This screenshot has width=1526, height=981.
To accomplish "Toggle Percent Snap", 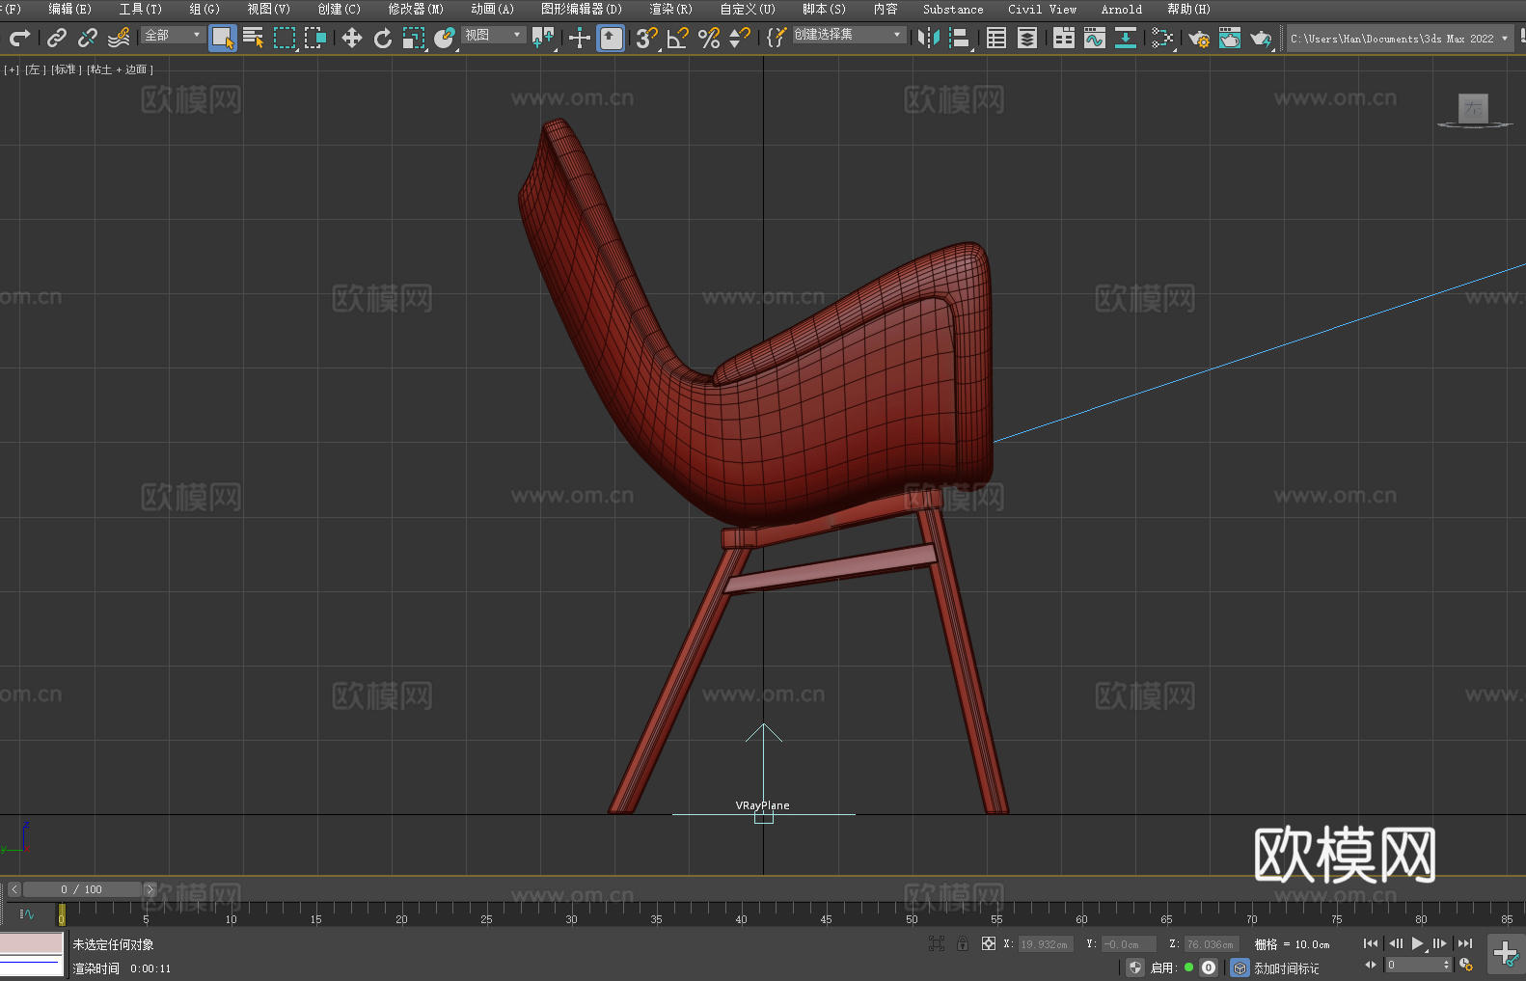I will pos(709,38).
